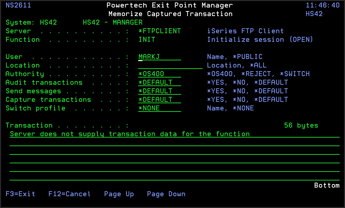Click the '*YES, *NO, *DEFAULT' hint beside Send messages
Image resolution: width=345 pixels, height=208 pixels.
[x=247, y=91]
